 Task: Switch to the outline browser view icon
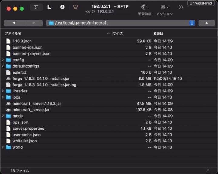click(36, 7)
